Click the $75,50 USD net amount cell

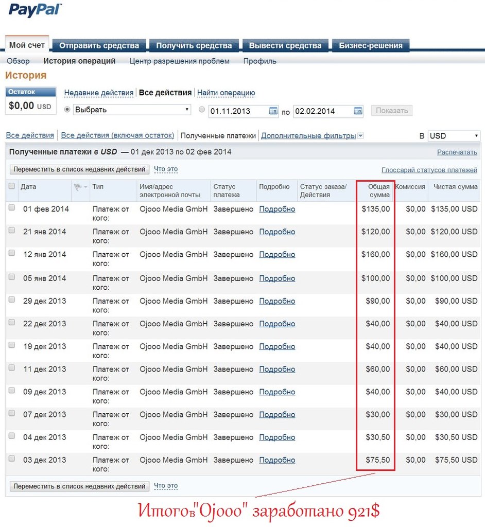pyautogui.click(x=456, y=460)
